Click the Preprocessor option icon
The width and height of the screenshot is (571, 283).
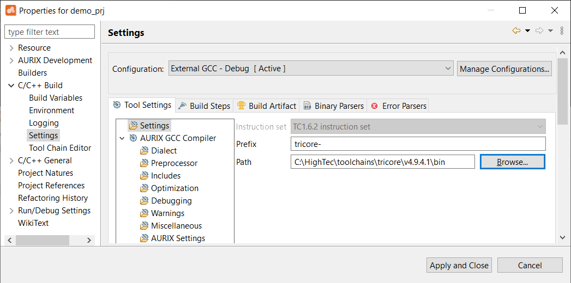tap(145, 163)
